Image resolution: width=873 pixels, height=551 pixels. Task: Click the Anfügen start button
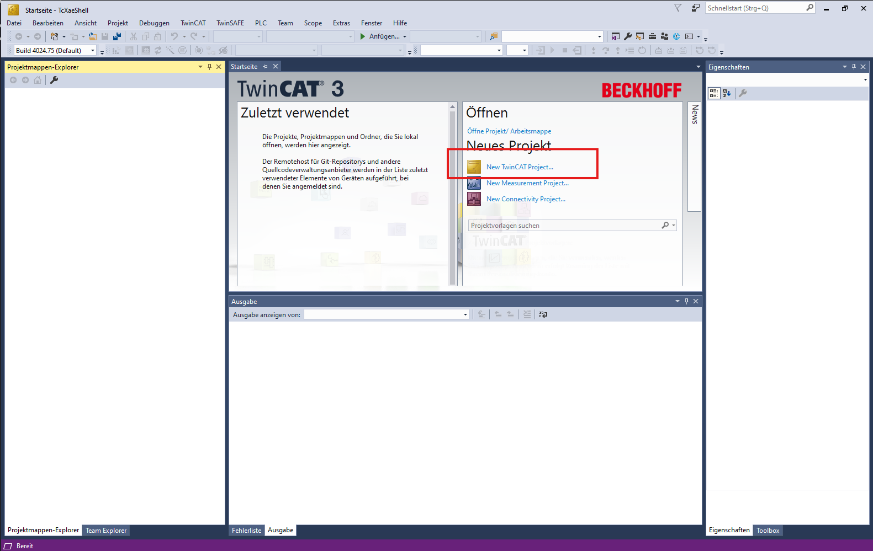point(380,36)
